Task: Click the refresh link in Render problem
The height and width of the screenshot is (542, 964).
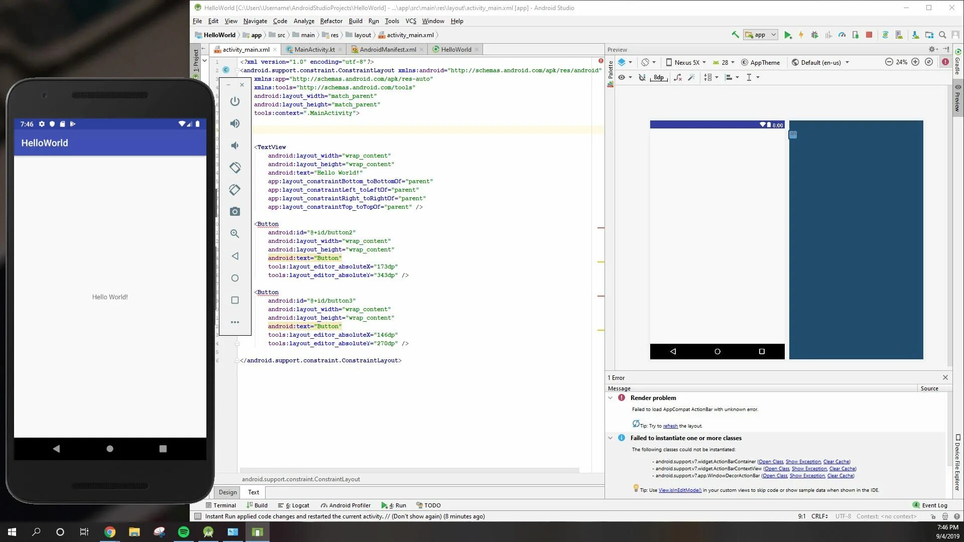Action: pyautogui.click(x=670, y=426)
